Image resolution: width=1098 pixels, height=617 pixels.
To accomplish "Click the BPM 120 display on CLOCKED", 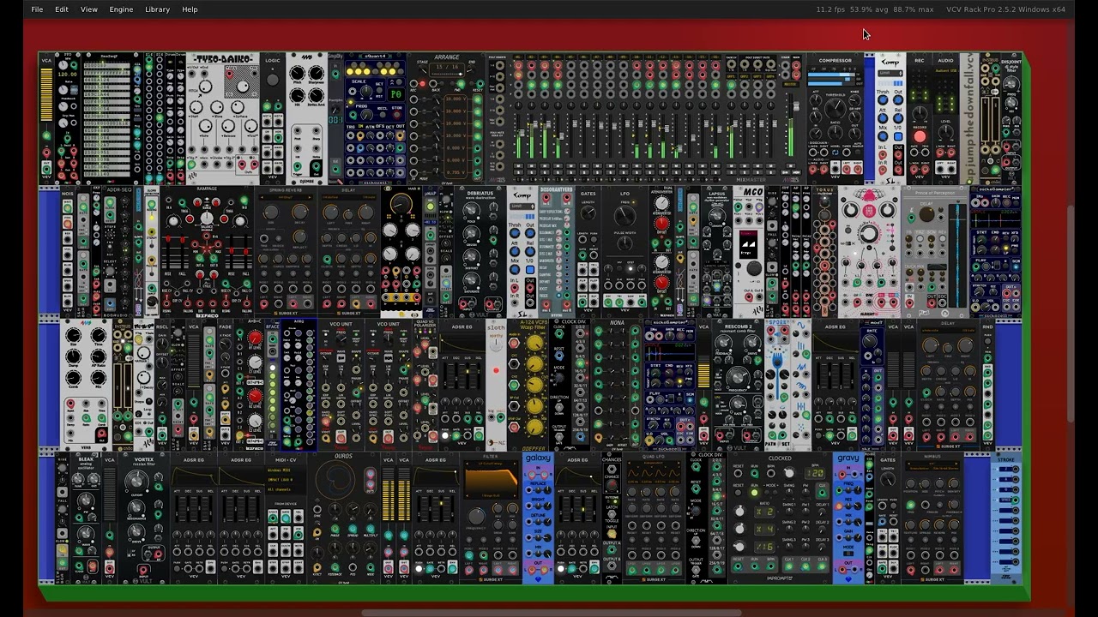I will 814,473.
